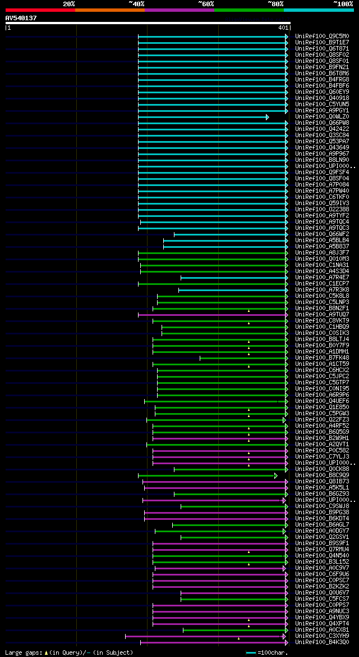Click the orange 20-40% identity legend segment
The image size is (359, 657).
coord(110,10)
